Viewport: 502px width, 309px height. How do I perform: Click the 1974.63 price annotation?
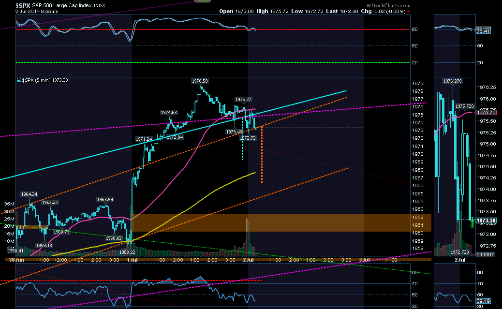169,112
